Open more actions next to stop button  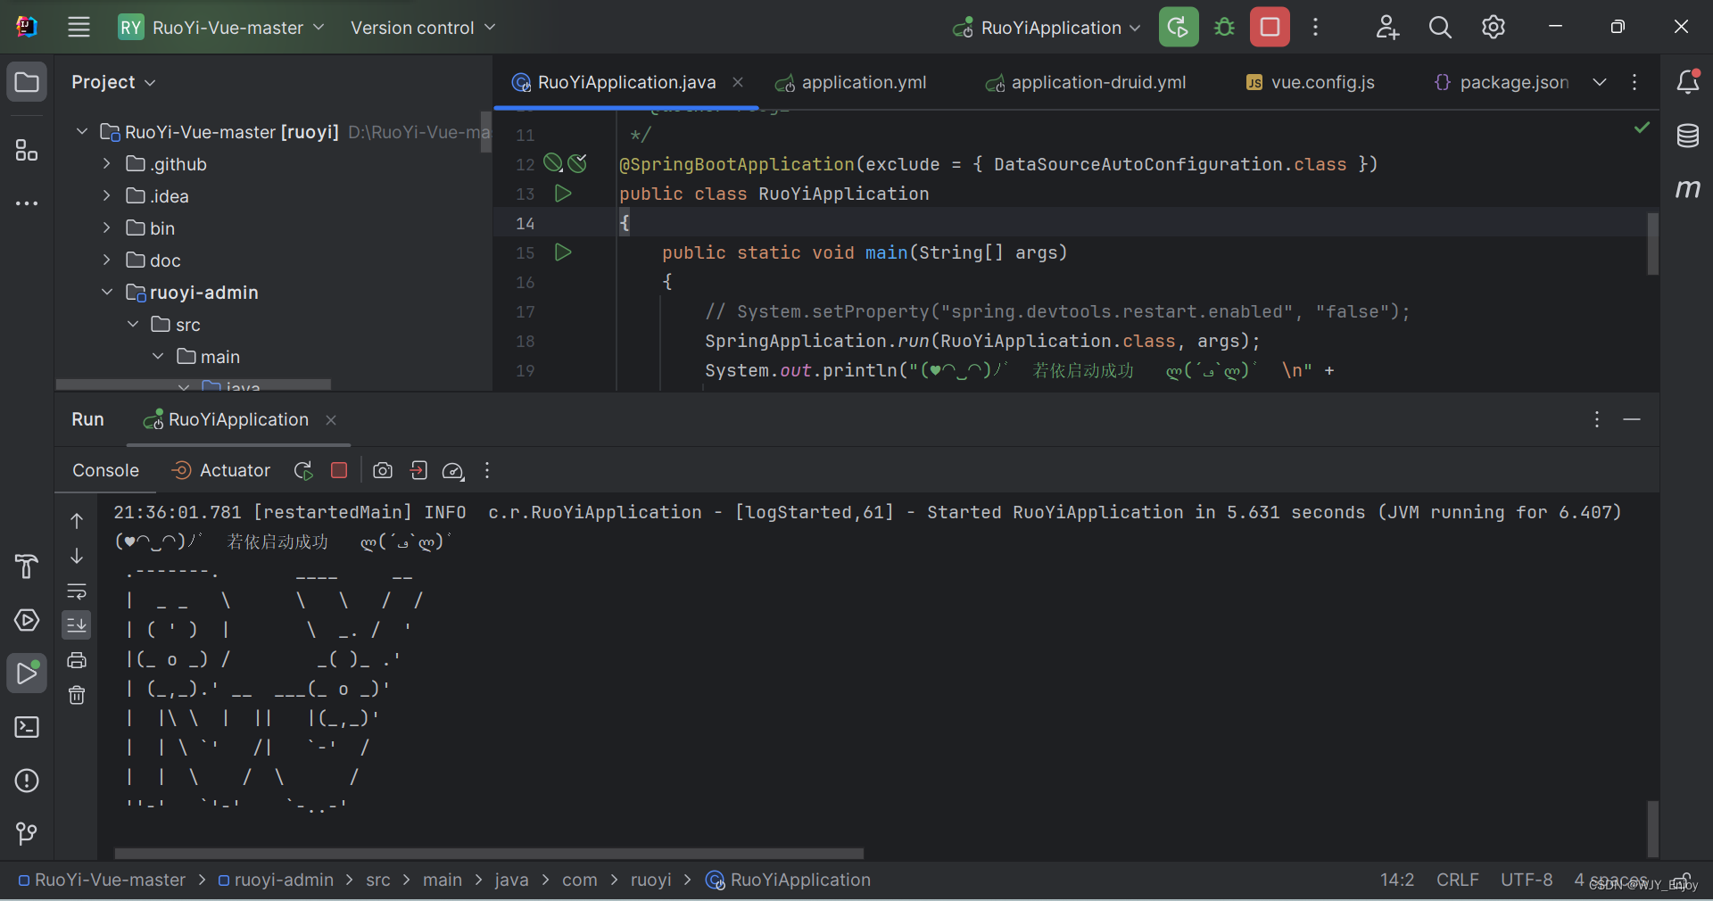coord(1315,28)
